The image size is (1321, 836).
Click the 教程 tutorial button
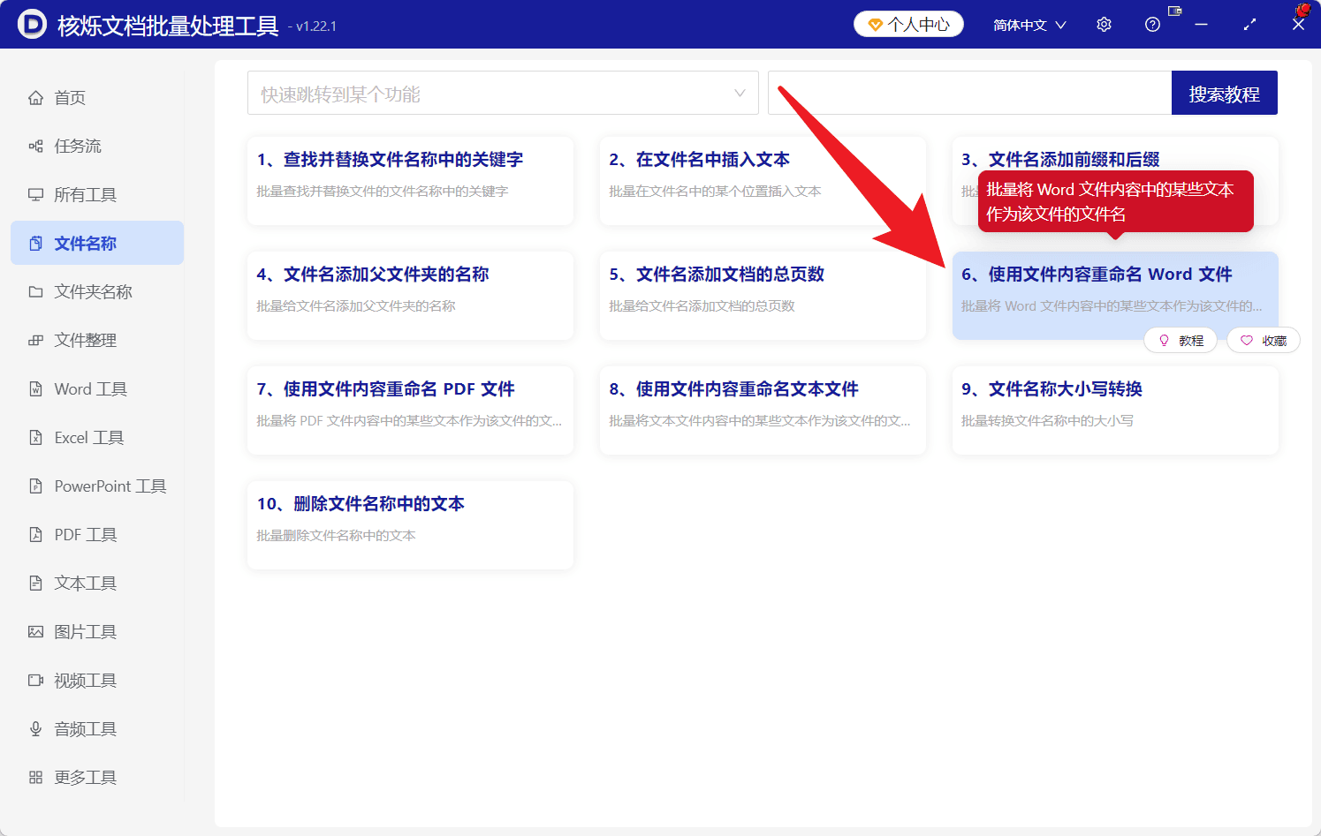1181,340
